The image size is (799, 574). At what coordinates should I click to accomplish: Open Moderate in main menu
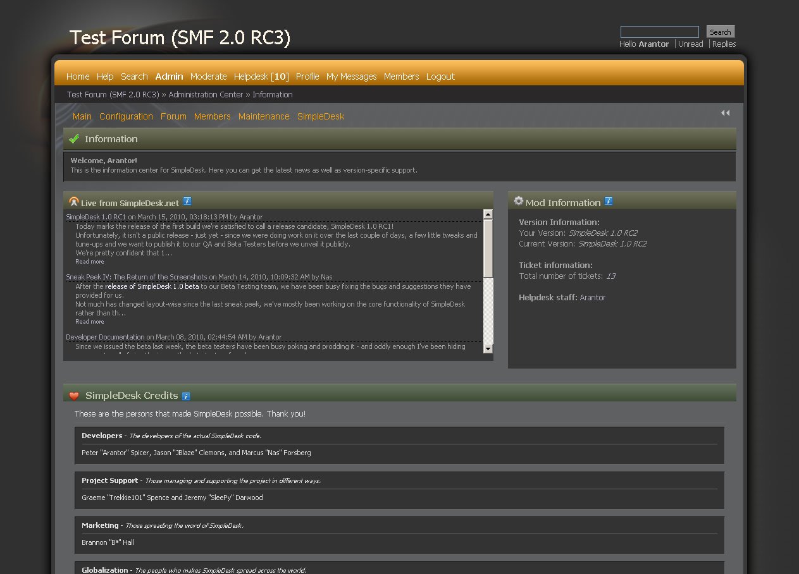[209, 76]
